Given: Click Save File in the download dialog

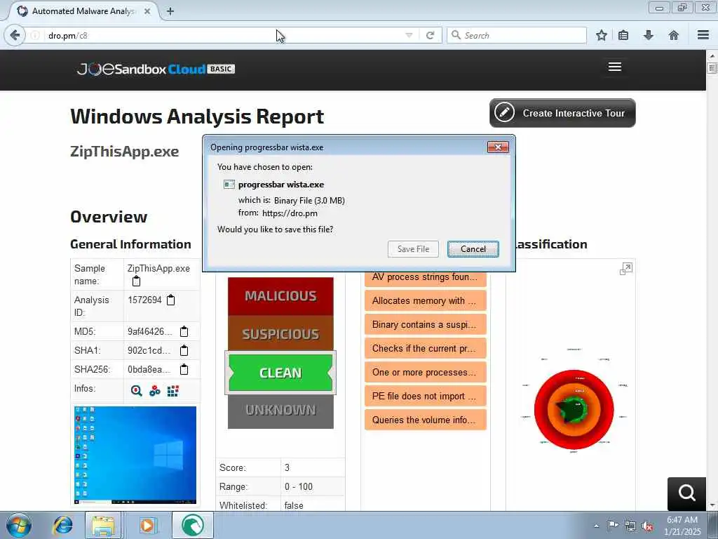Looking at the screenshot, I should tap(413, 249).
